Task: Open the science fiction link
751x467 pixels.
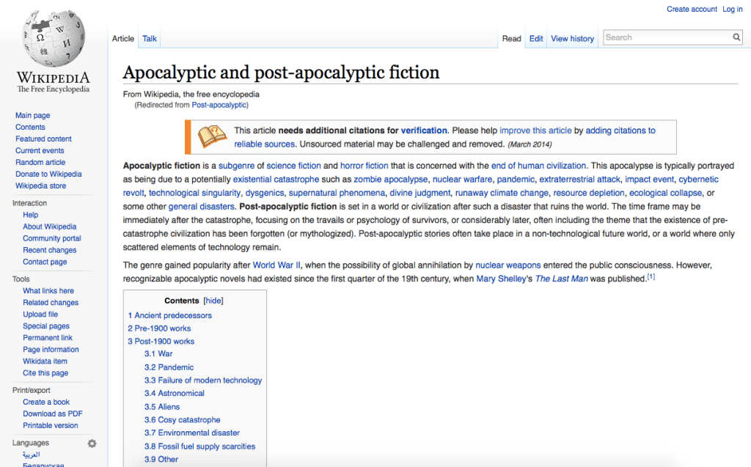Action: (x=293, y=166)
